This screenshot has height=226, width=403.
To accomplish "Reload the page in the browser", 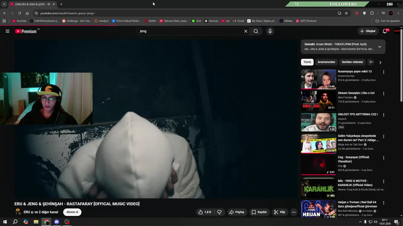I will tap(20, 13).
